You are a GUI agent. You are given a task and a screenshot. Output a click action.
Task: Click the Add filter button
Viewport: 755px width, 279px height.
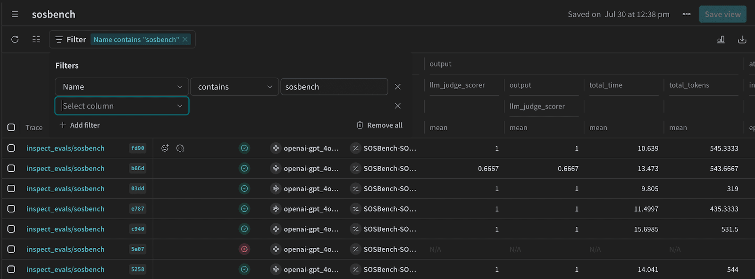pyautogui.click(x=80, y=125)
